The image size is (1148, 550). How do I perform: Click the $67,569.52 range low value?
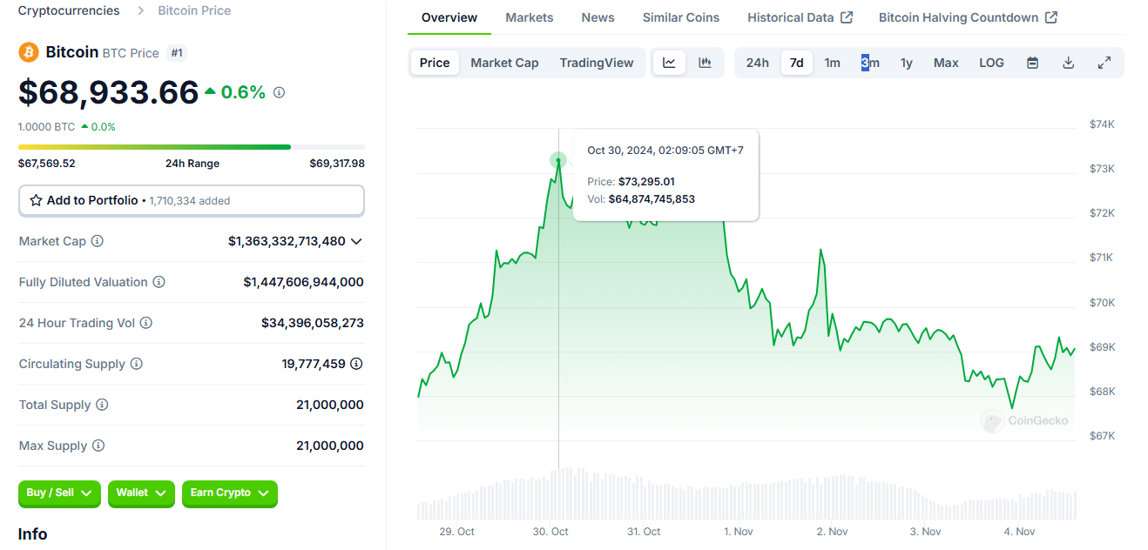click(47, 164)
